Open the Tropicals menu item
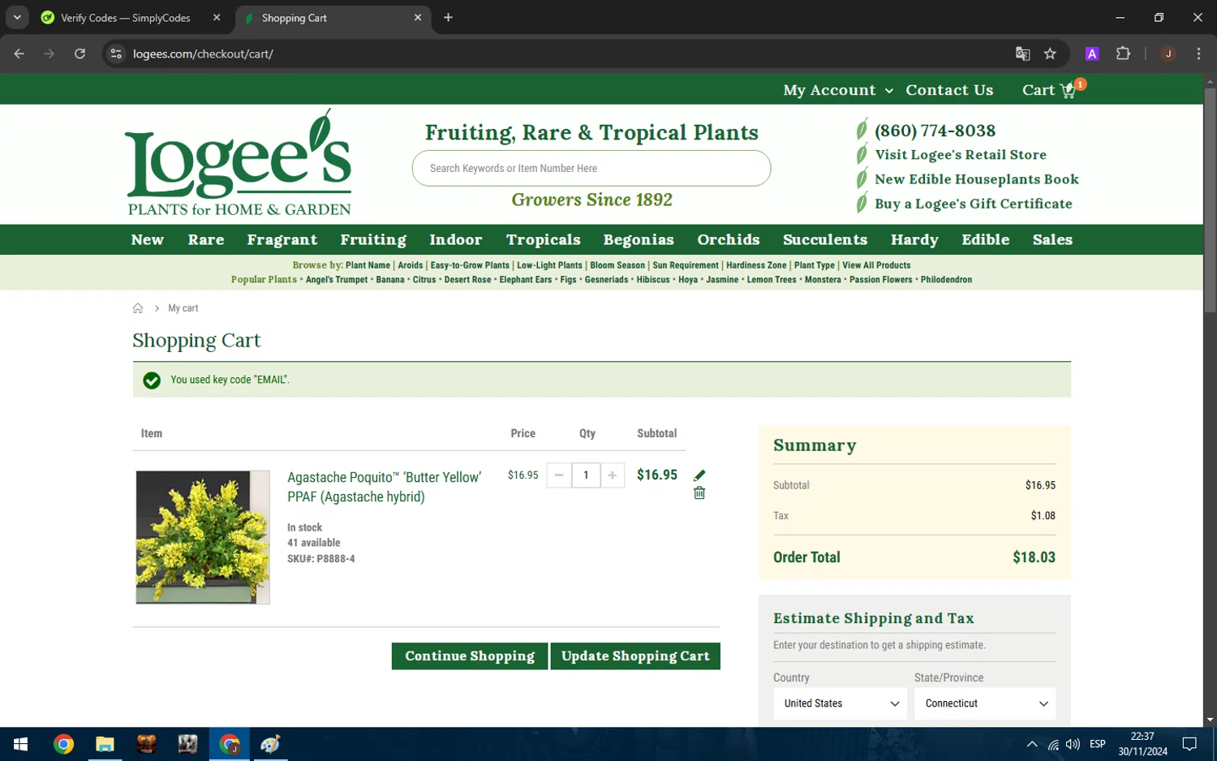The image size is (1217, 761). click(x=544, y=239)
